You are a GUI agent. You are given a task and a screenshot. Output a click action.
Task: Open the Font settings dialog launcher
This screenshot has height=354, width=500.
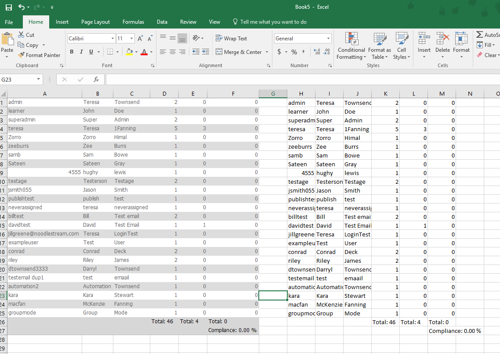152,65
